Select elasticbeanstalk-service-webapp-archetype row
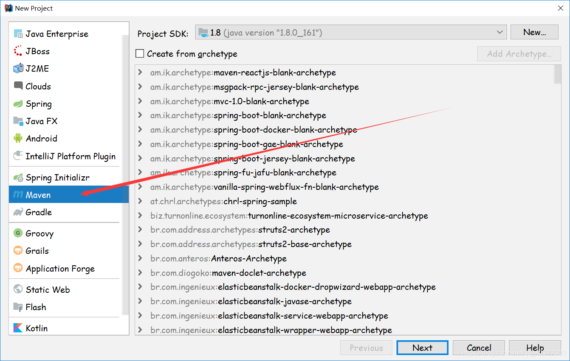570x361 pixels. click(x=344, y=316)
